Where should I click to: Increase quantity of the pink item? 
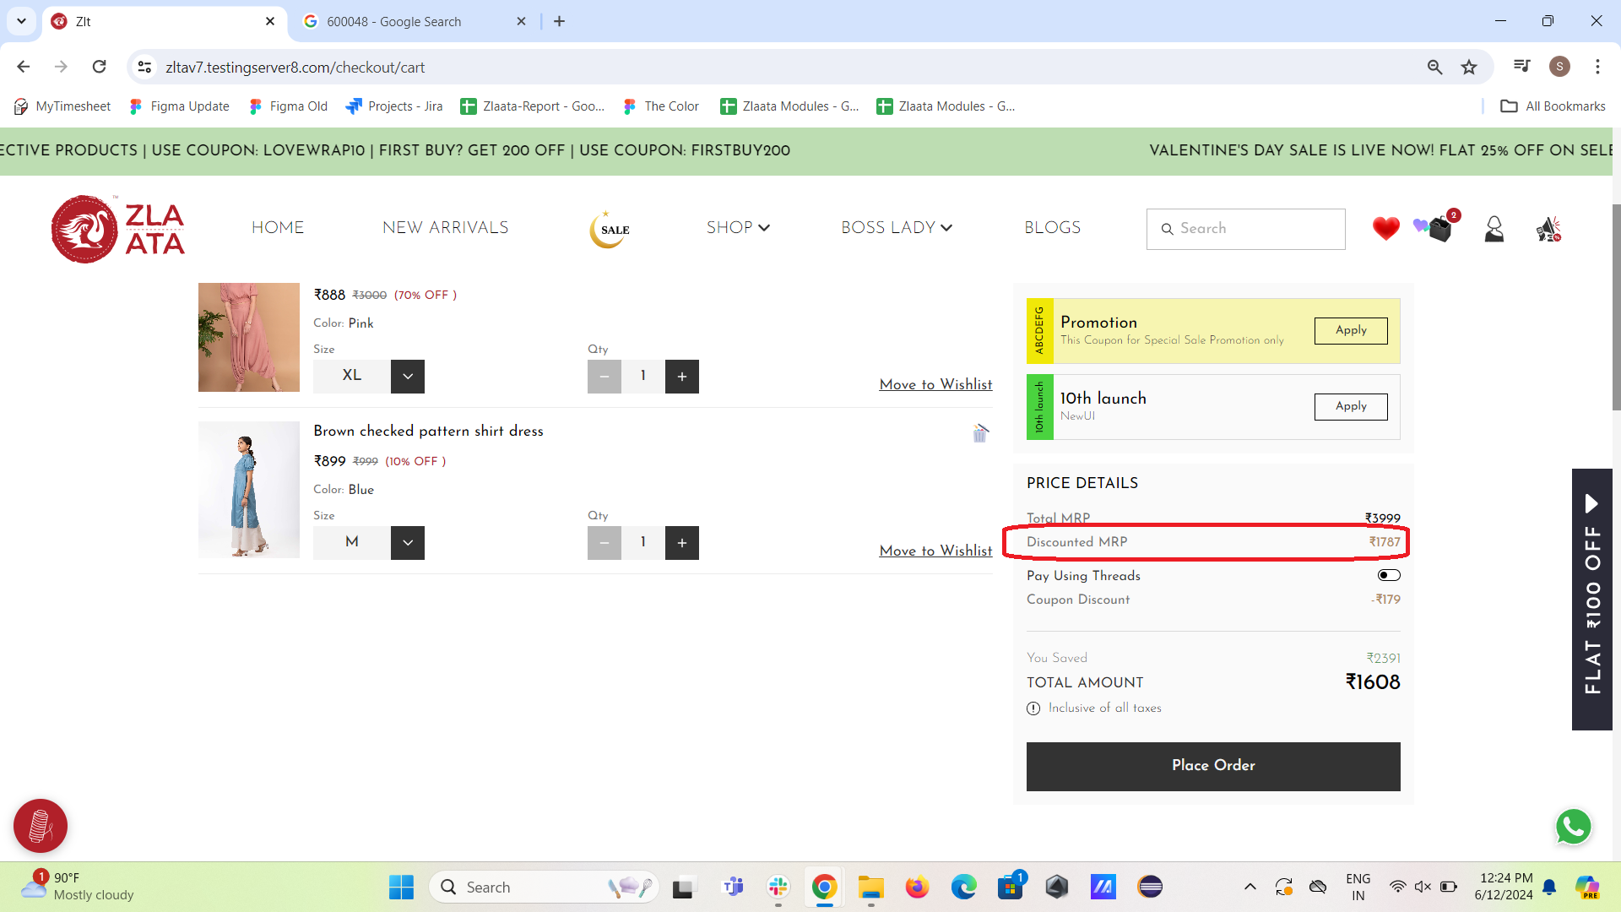point(681,377)
